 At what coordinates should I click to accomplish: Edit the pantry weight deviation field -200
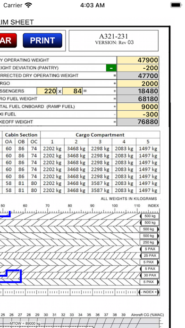point(138,68)
